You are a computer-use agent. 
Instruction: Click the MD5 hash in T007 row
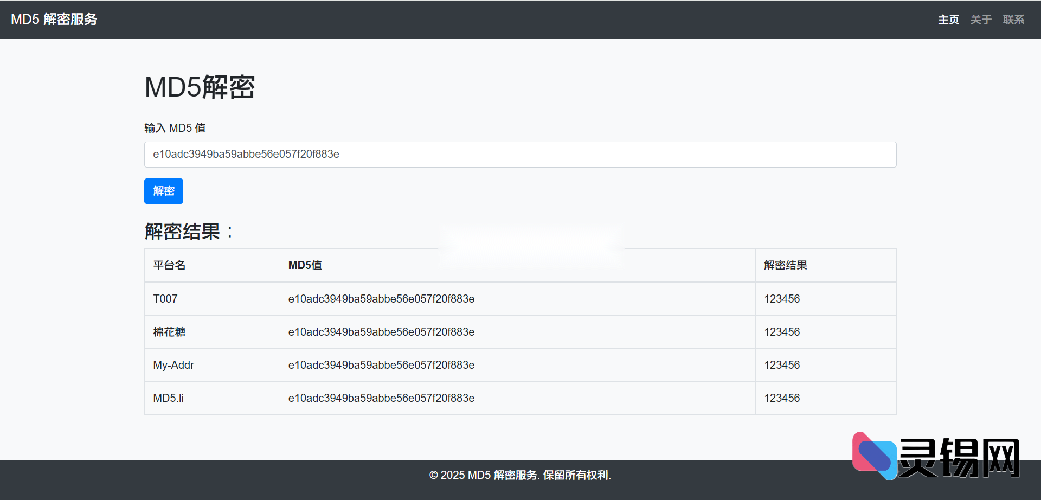pyautogui.click(x=381, y=299)
